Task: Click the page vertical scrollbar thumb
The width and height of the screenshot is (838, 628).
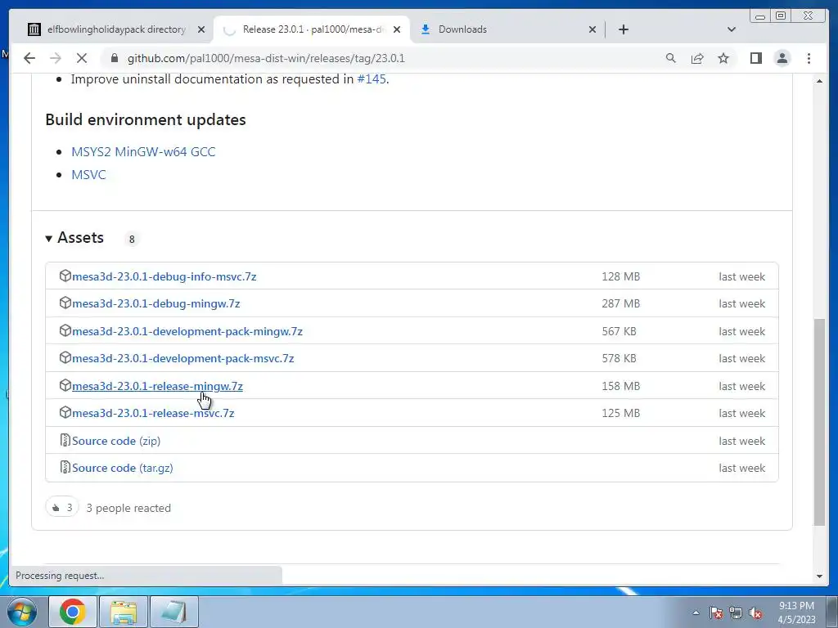Action: (819, 422)
